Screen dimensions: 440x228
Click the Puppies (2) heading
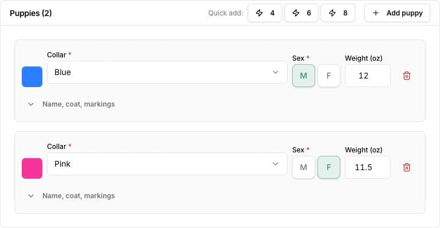pos(30,13)
